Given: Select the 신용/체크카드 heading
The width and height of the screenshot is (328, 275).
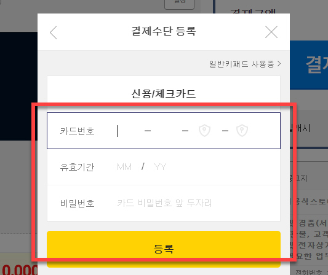Looking at the screenshot, I should tap(164, 94).
